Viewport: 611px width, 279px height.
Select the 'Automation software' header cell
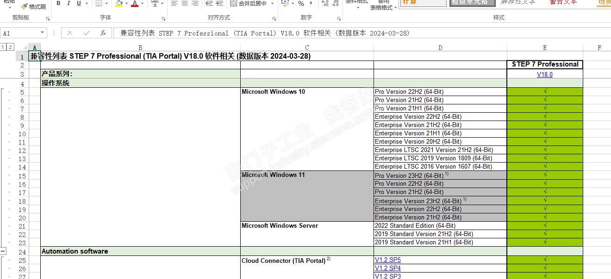tap(140, 251)
